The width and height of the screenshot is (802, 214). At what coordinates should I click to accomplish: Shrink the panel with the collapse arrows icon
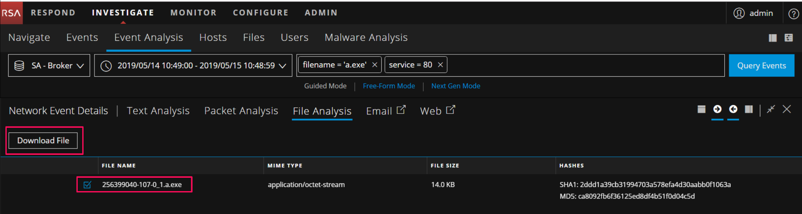click(x=771, y=109)
